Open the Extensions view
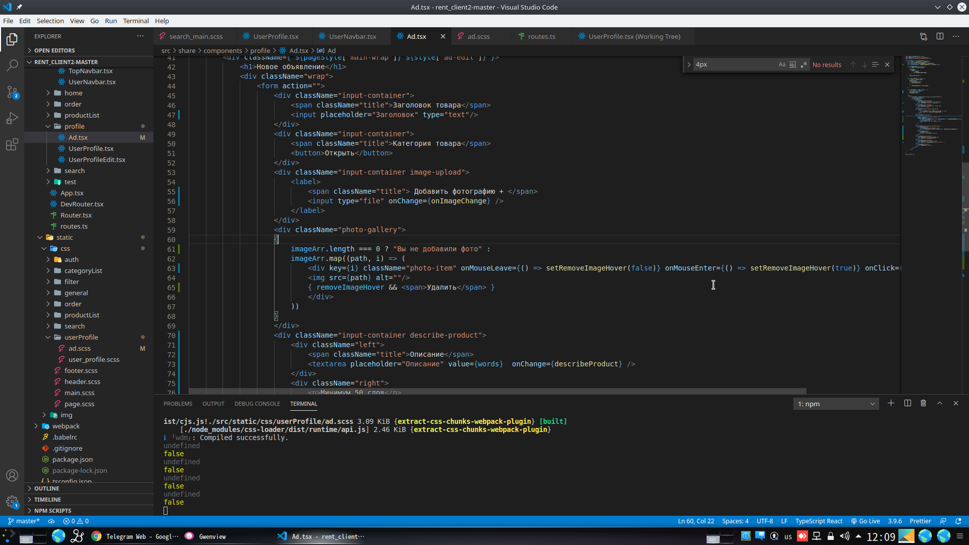 click(x=12, y=145)
